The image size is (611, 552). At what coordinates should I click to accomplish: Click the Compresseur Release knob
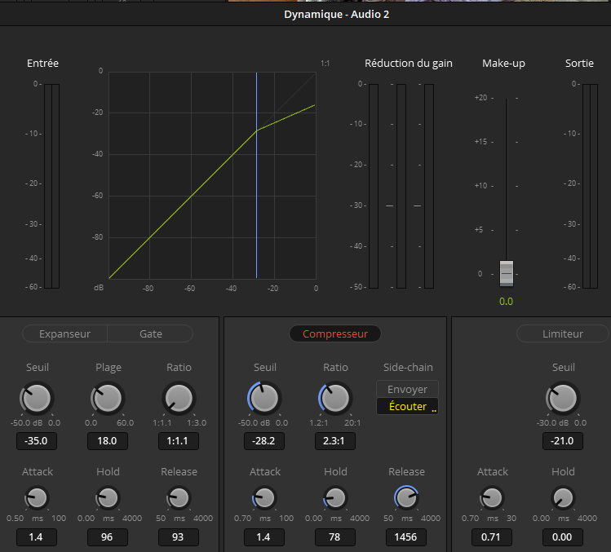point(405,497)
